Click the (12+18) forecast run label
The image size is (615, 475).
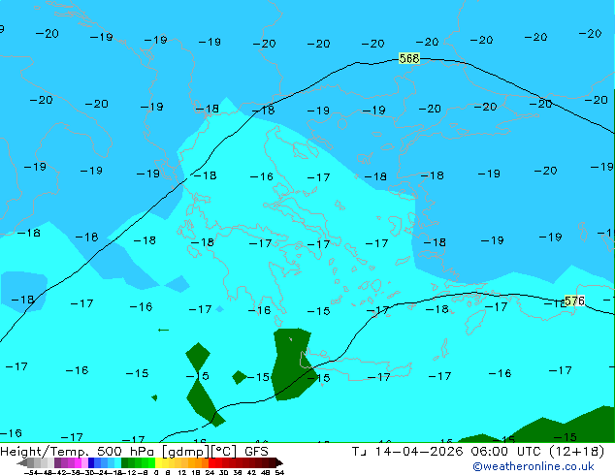pyautogui.click(x=576, y=452)
